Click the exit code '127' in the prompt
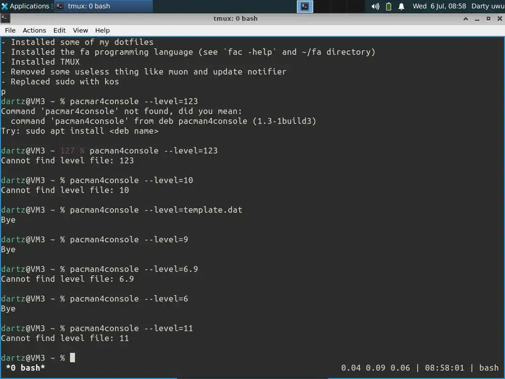 click(67, 151)
